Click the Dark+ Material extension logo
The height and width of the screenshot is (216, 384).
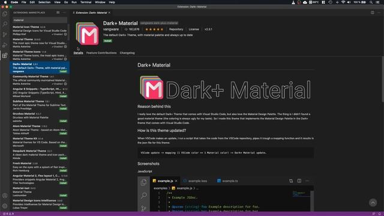click(87, 34)
